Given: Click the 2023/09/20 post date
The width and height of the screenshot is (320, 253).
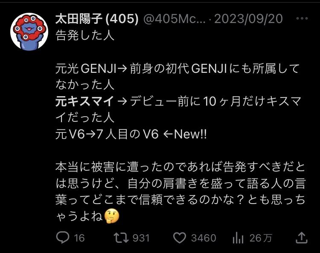Looking at the screenshot, I should click(x=248, y=19).
